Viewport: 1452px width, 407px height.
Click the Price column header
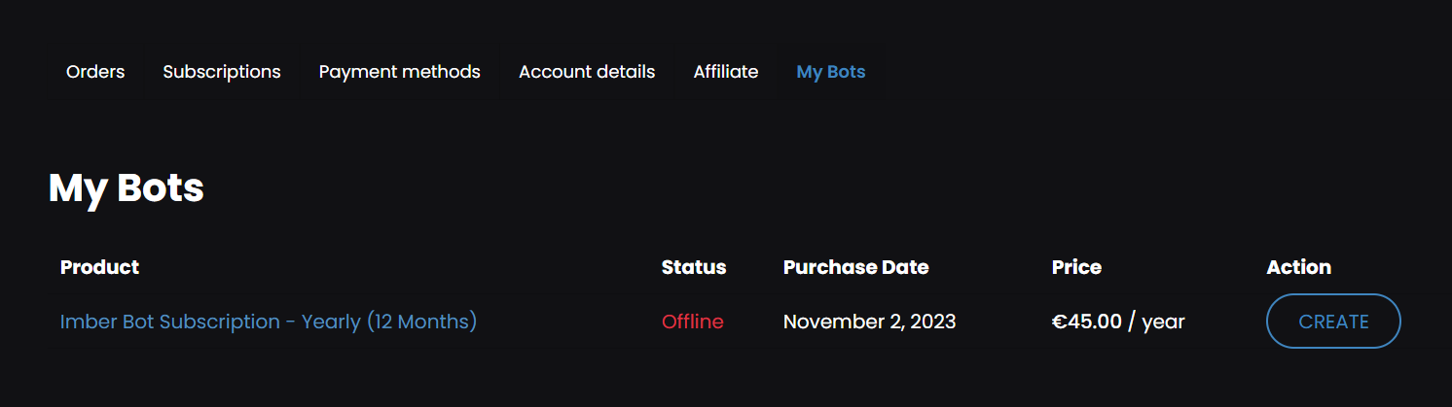(x=1076, y=267)
